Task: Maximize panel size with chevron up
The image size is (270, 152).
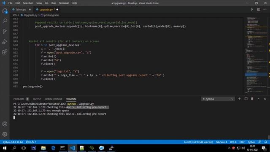Action: click(x=259, y=99)
